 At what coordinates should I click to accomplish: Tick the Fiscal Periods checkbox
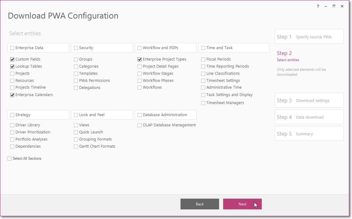(203, 60)
